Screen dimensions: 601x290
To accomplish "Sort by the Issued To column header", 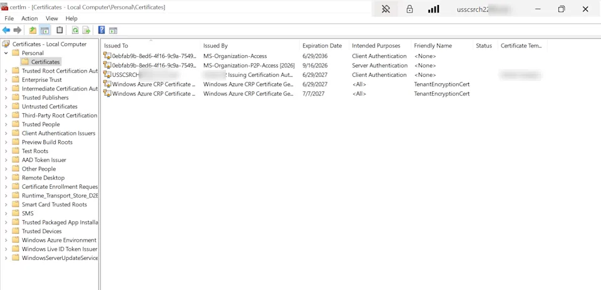I will 150,46.
